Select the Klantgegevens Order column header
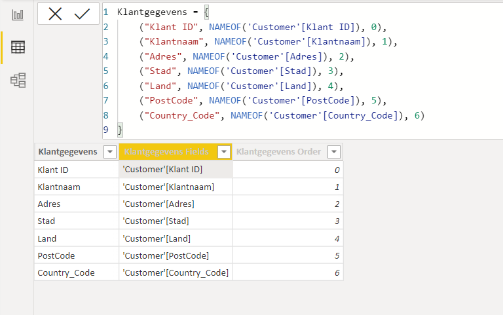503x315 pixels. [x=278, y=152]
